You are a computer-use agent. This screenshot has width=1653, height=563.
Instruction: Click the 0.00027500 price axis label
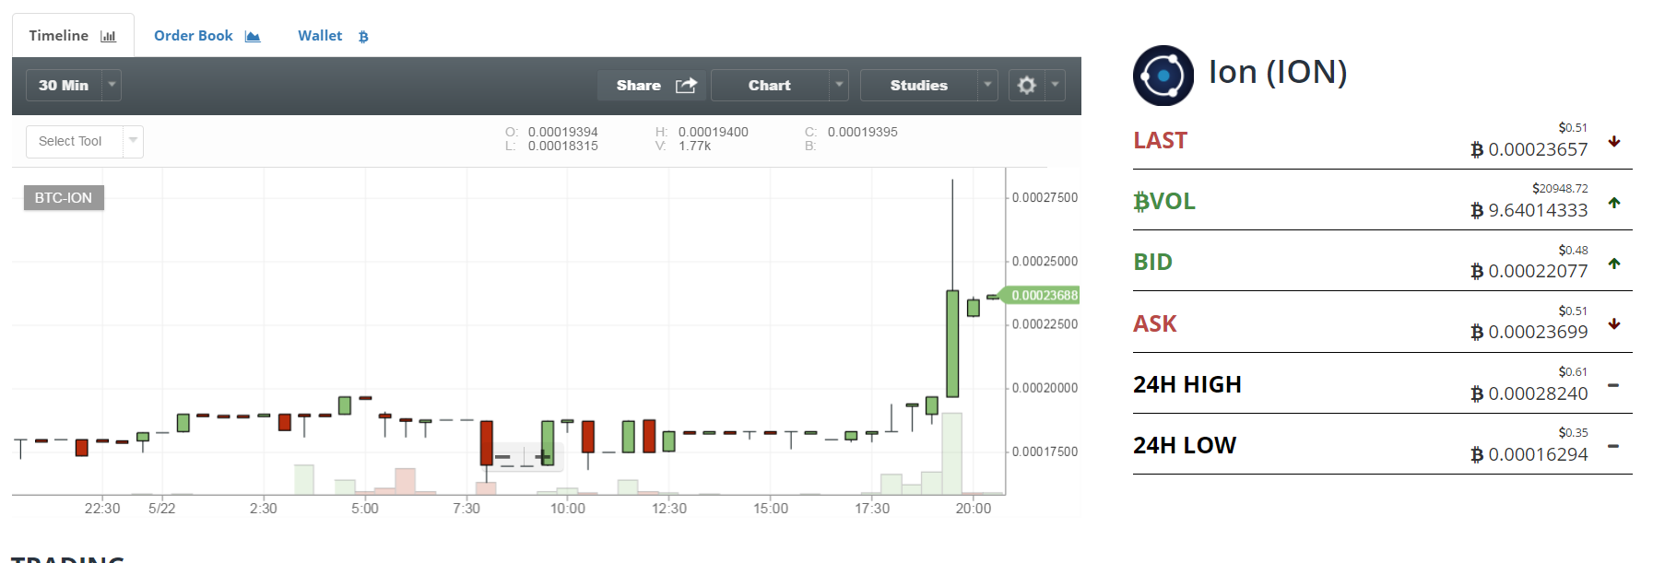[x=1045, y=198]
